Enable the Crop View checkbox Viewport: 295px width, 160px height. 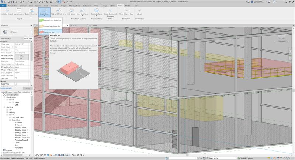click(x=15, y=84)
